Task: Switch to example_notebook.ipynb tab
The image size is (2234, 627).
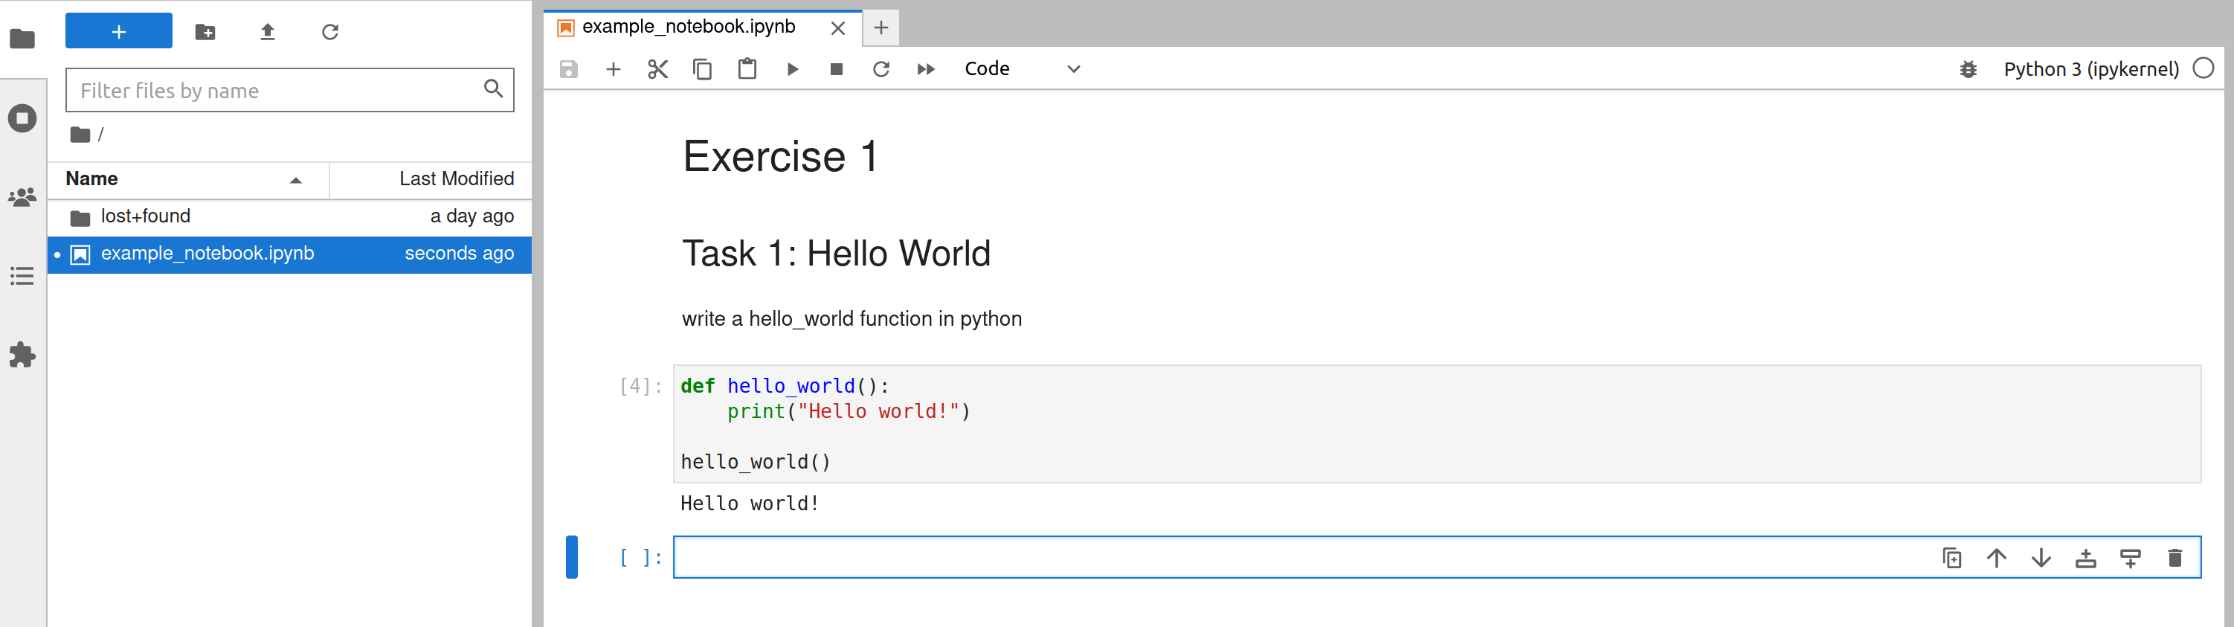Action: 689,28
